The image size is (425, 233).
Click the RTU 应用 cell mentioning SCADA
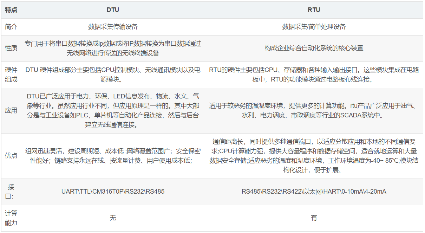(x=314, y=110)
